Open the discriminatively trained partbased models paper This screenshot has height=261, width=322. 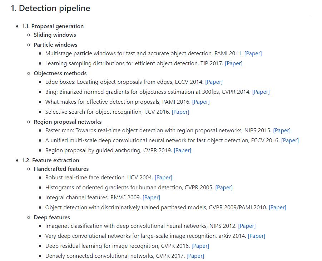278,208
